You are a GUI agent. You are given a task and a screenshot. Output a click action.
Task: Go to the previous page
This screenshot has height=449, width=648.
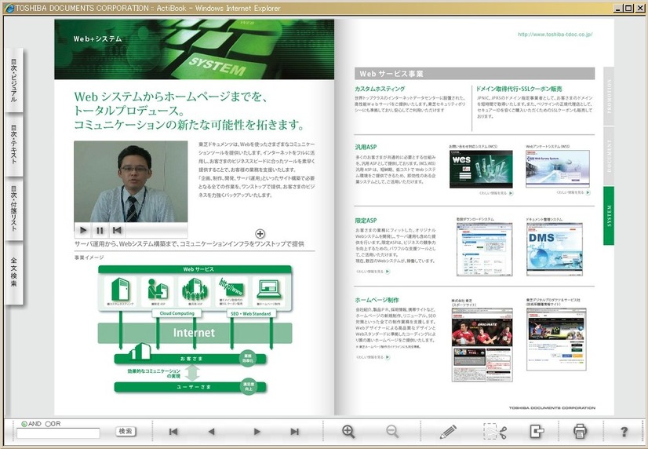212,432
